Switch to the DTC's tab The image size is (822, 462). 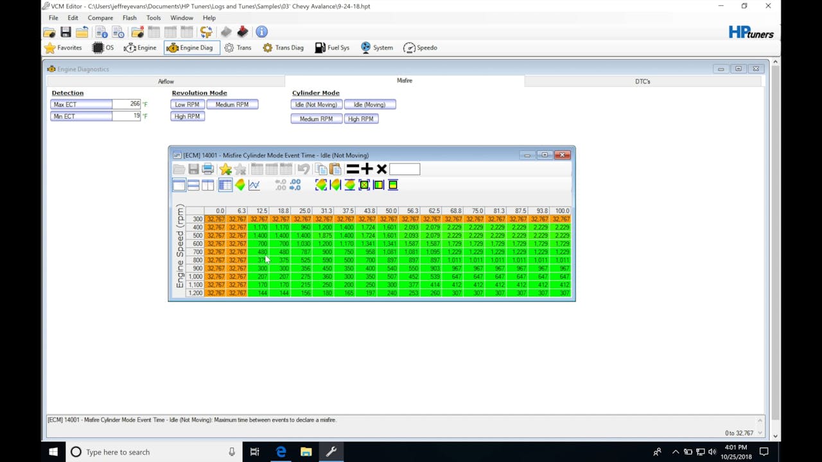click(x=642, y=81)
